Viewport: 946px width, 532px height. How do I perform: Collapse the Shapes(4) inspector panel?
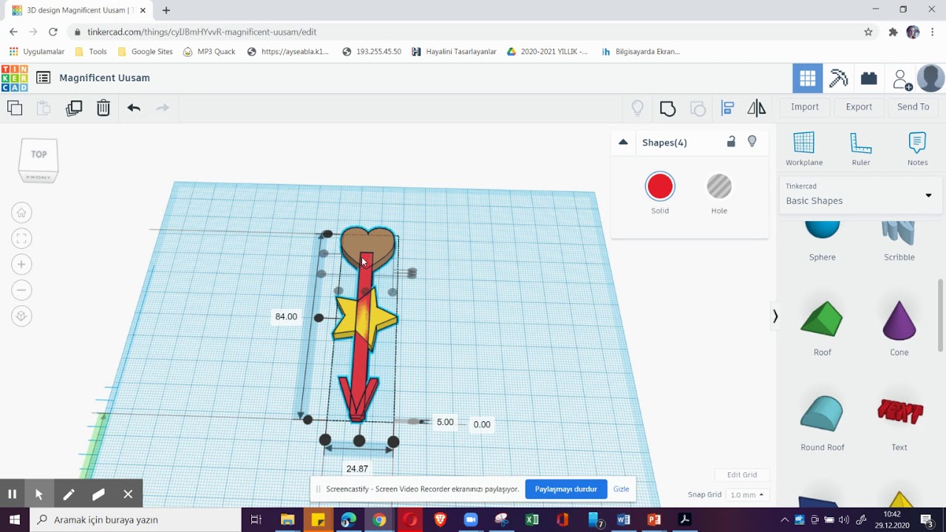tap(623, 143)
